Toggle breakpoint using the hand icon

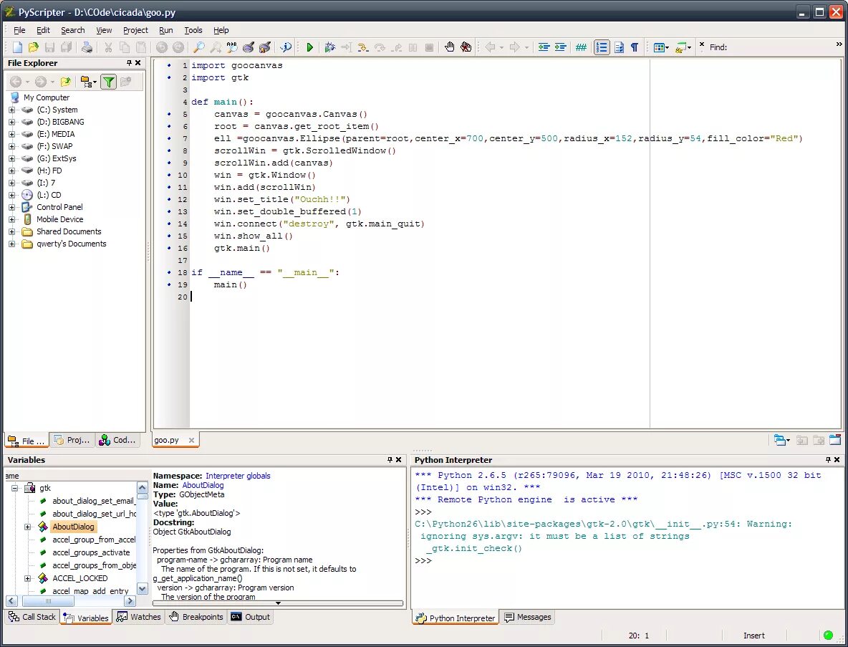pos(449,47)
